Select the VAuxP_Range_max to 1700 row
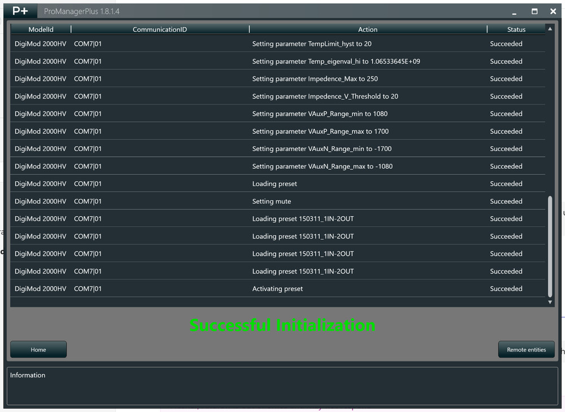565x412 pixels. point(277,132)
